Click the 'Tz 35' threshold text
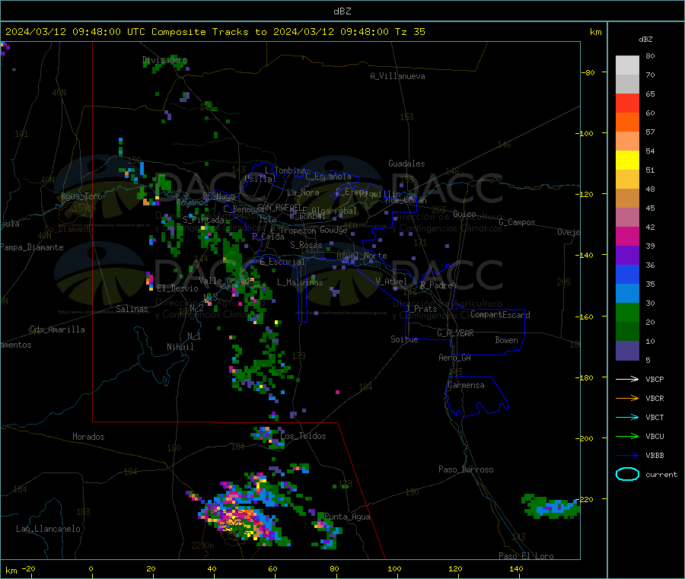This screenshot has width=685, height=579. point(409,32)
